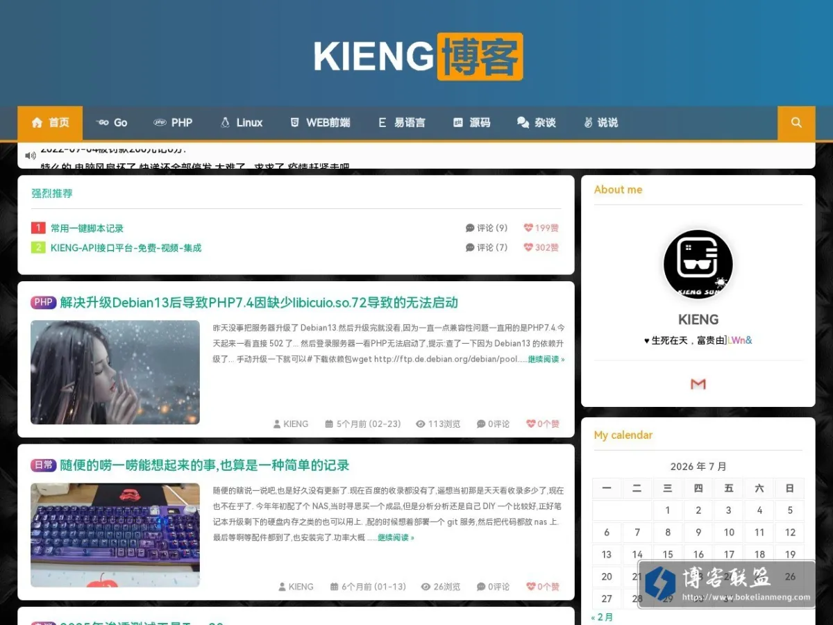Open the 杂谈 category menu
Image resolution: width=833 pixels, height=625 pixels.
[537, 123]
